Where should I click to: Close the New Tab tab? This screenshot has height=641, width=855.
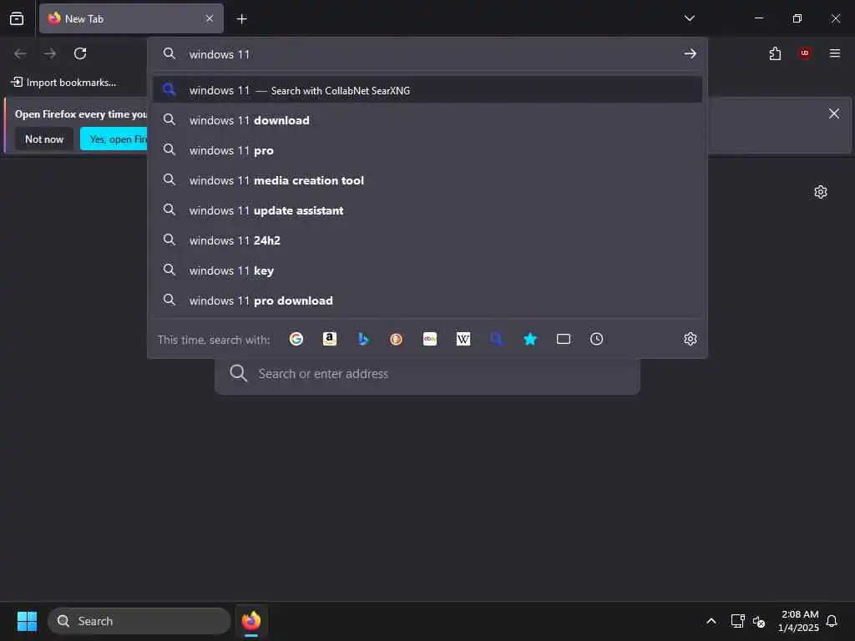click(x=210, y=18)
